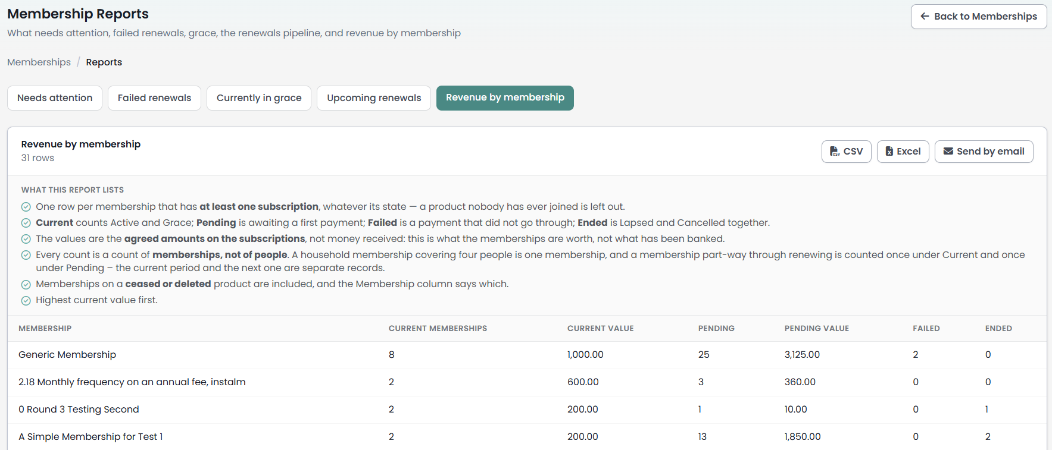
Task: Click the Current Value column header
Action: click(600, 329)
